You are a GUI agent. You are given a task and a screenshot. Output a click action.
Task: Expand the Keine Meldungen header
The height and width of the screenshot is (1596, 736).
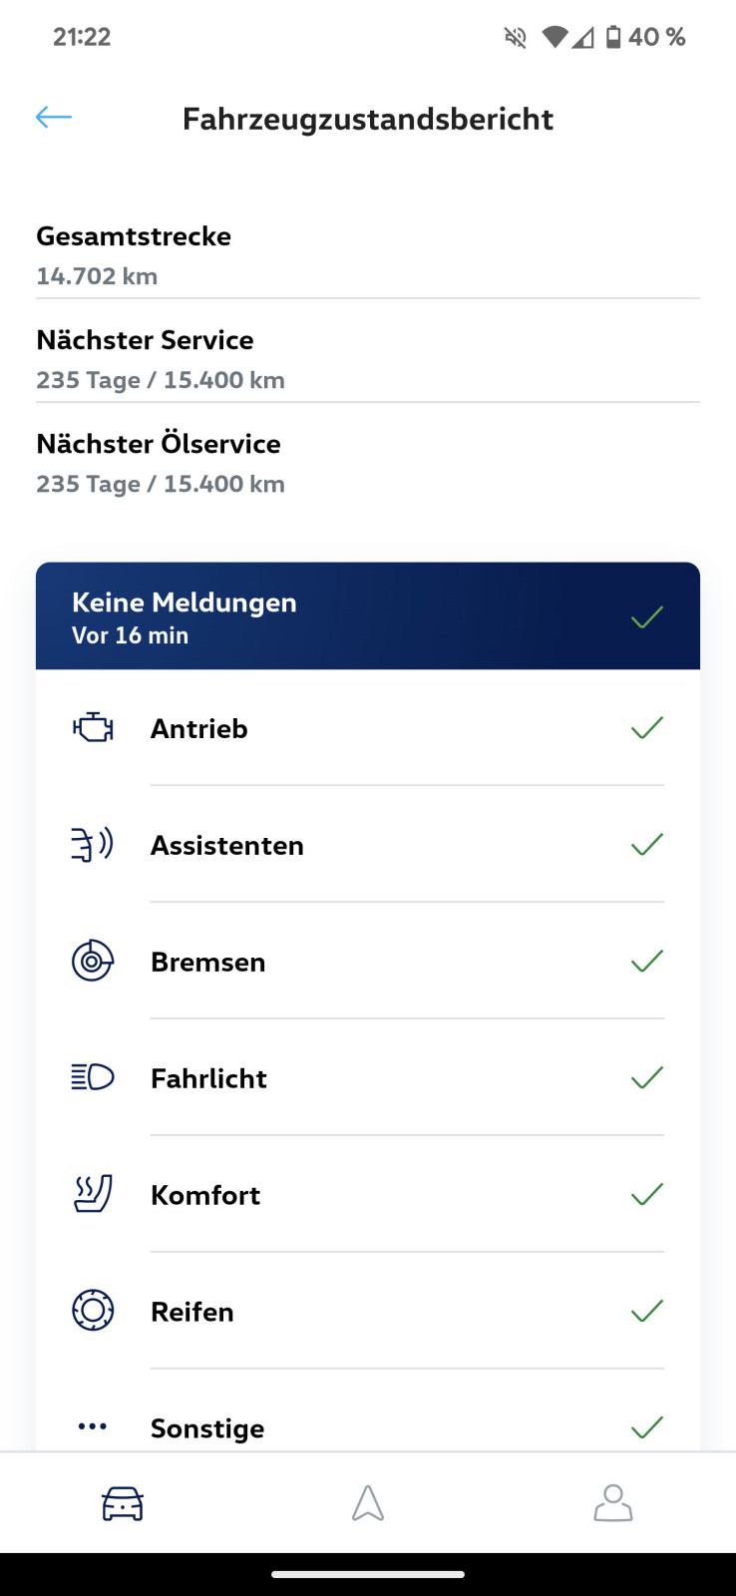coord(367,616)
